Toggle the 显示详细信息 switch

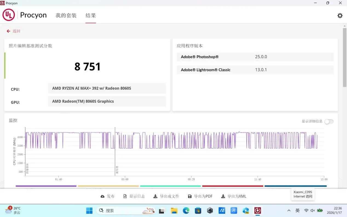click(x=329, y=121)
